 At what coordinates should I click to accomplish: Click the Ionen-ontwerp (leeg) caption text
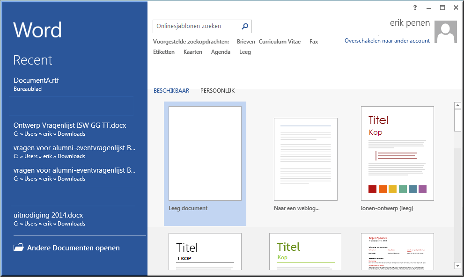click(x=387, y=208)
